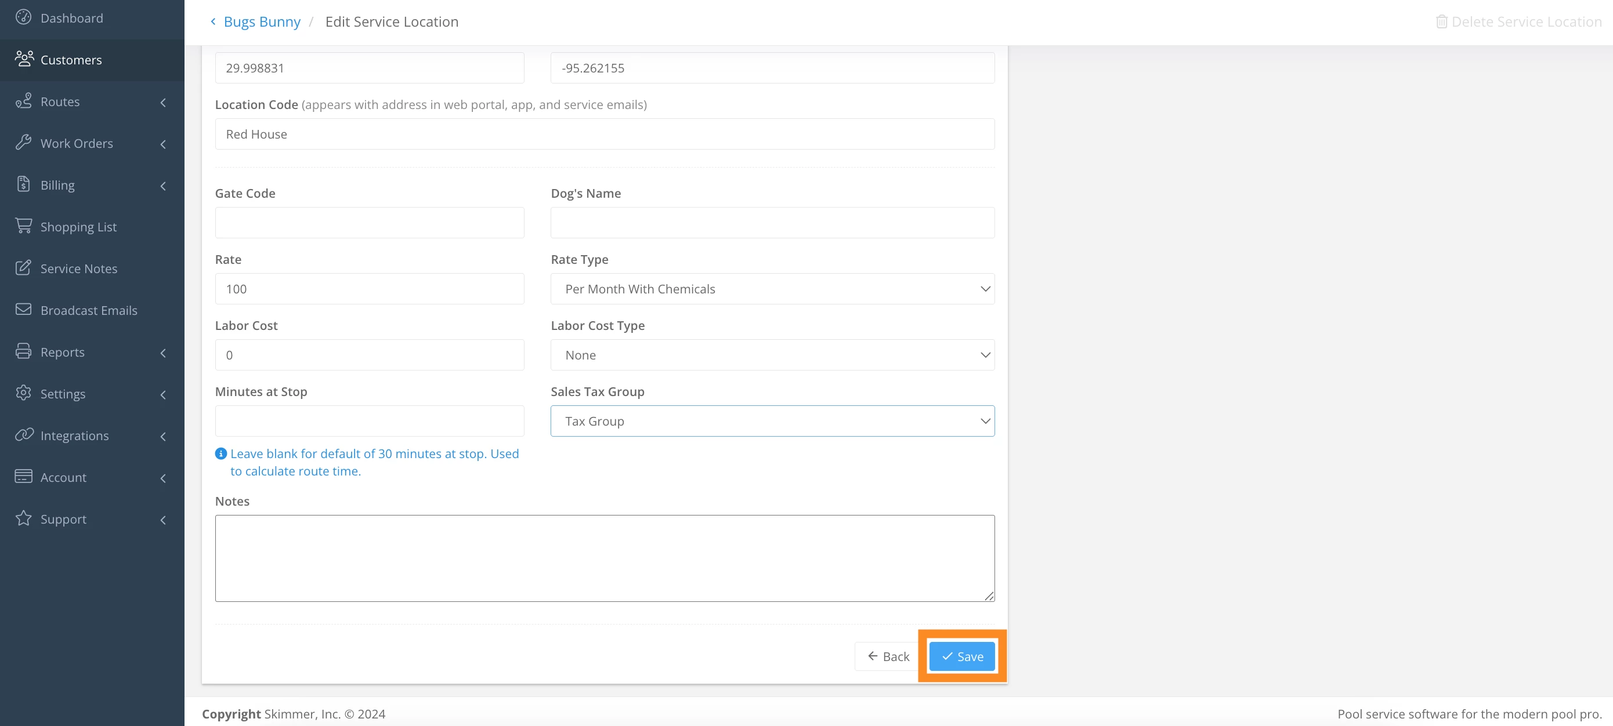Open Work Orders menu item
This screenshot has width=1613, height=726.
[77, 143]
